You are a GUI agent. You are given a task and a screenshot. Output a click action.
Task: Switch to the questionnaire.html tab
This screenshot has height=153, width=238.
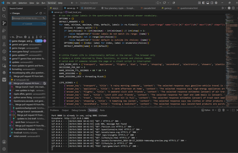[189, 8]
